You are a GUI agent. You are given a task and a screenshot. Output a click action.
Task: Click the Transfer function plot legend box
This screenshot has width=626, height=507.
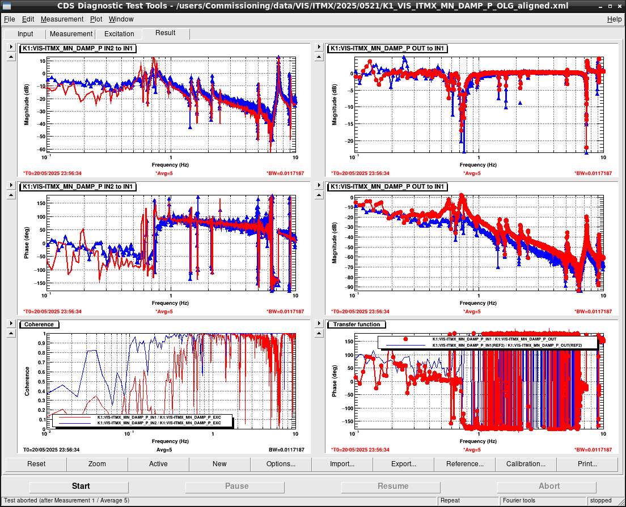[x=488, y=342]
